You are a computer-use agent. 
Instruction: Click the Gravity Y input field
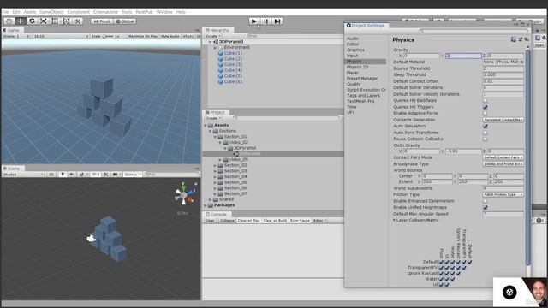tap(463, 56)
